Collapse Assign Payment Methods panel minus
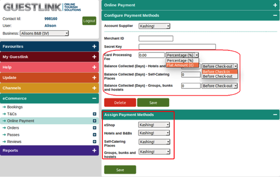The height and width of the screenshot is (177, 280). tap(275, 115)
